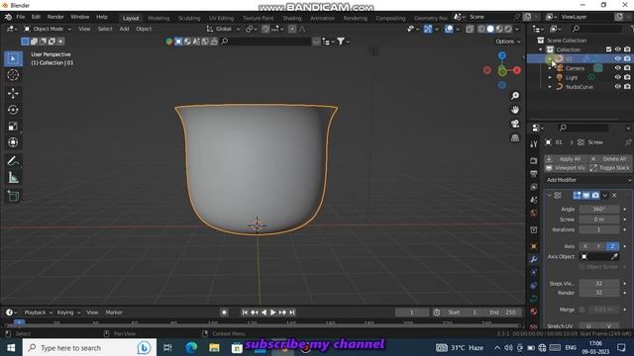Click the Steps Viewport 32 slider
The image size is (634, 356).
[598, 284]
